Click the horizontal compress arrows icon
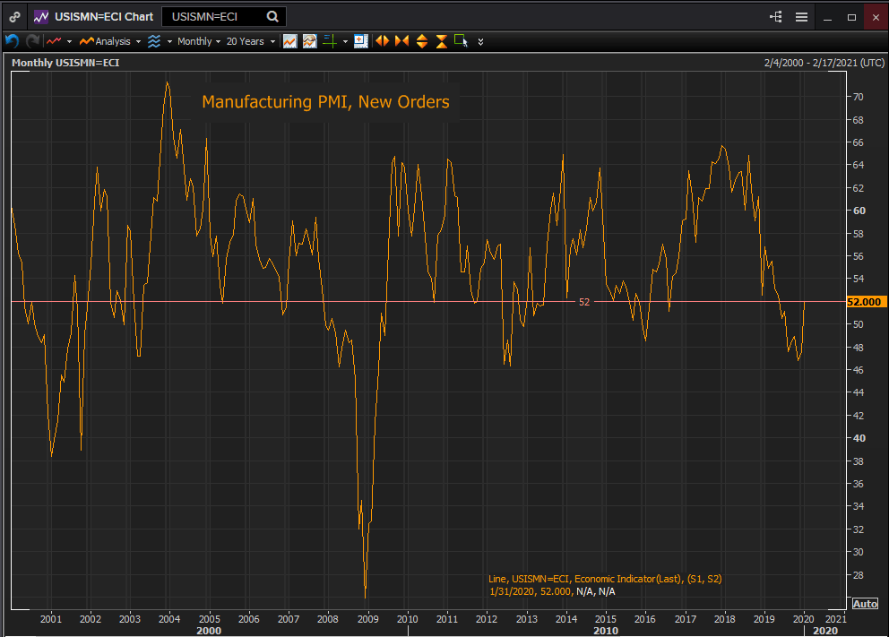This screenshot has height=637, width=889. (x=401, y=41)
